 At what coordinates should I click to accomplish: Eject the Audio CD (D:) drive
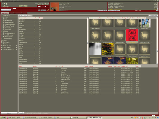[x=17, y=46]
